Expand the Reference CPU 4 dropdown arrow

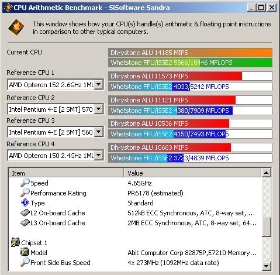coord(99,156)
